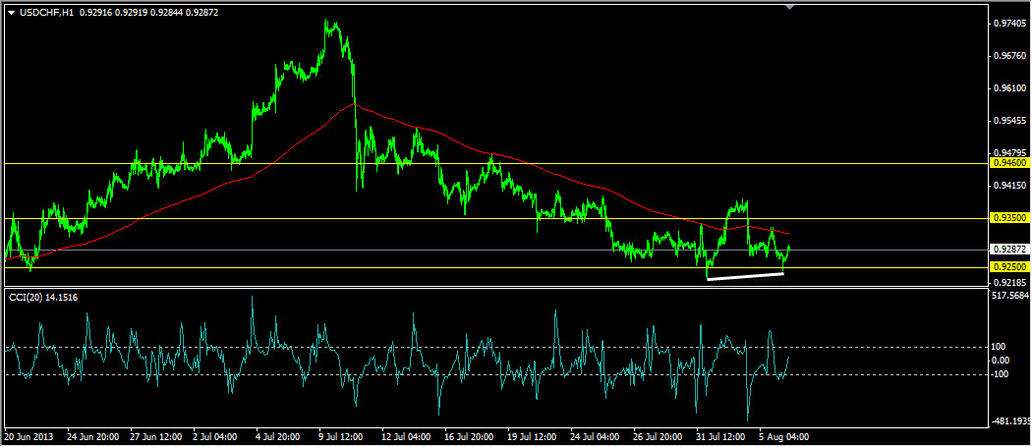Image resolution: width=1032 pixels, height=447 pixels.
Task: Click the USDCHF,H1 chart title
Action: pyautogui.click(x=45, y=13)
